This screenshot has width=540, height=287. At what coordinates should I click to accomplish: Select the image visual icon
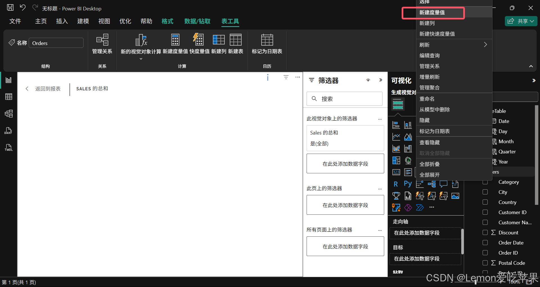[455, 196]
